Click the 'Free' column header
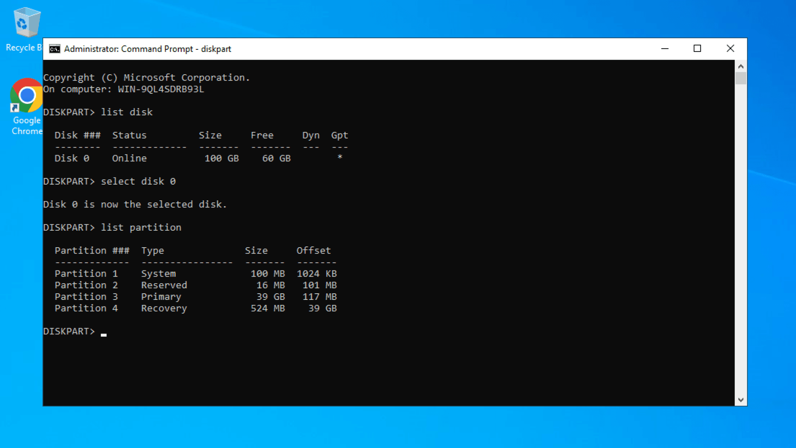This screenshot has height=448, width=796. [262, 135]
